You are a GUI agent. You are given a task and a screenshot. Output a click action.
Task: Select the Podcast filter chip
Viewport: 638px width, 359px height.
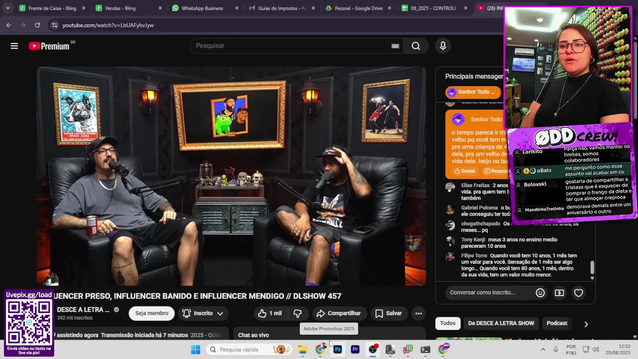557,323
